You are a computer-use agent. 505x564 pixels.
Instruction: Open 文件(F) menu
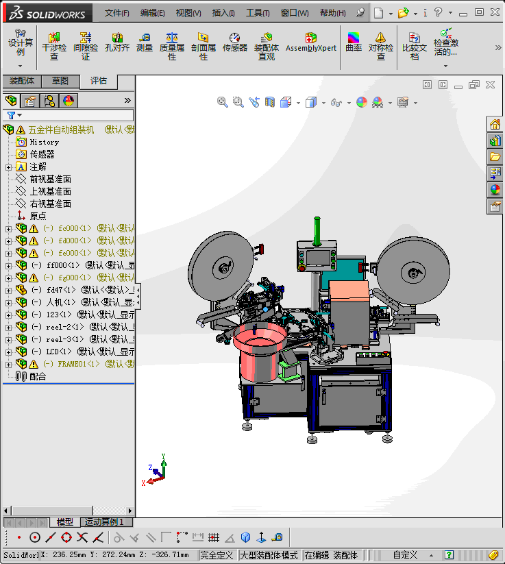tap(117, 13)
